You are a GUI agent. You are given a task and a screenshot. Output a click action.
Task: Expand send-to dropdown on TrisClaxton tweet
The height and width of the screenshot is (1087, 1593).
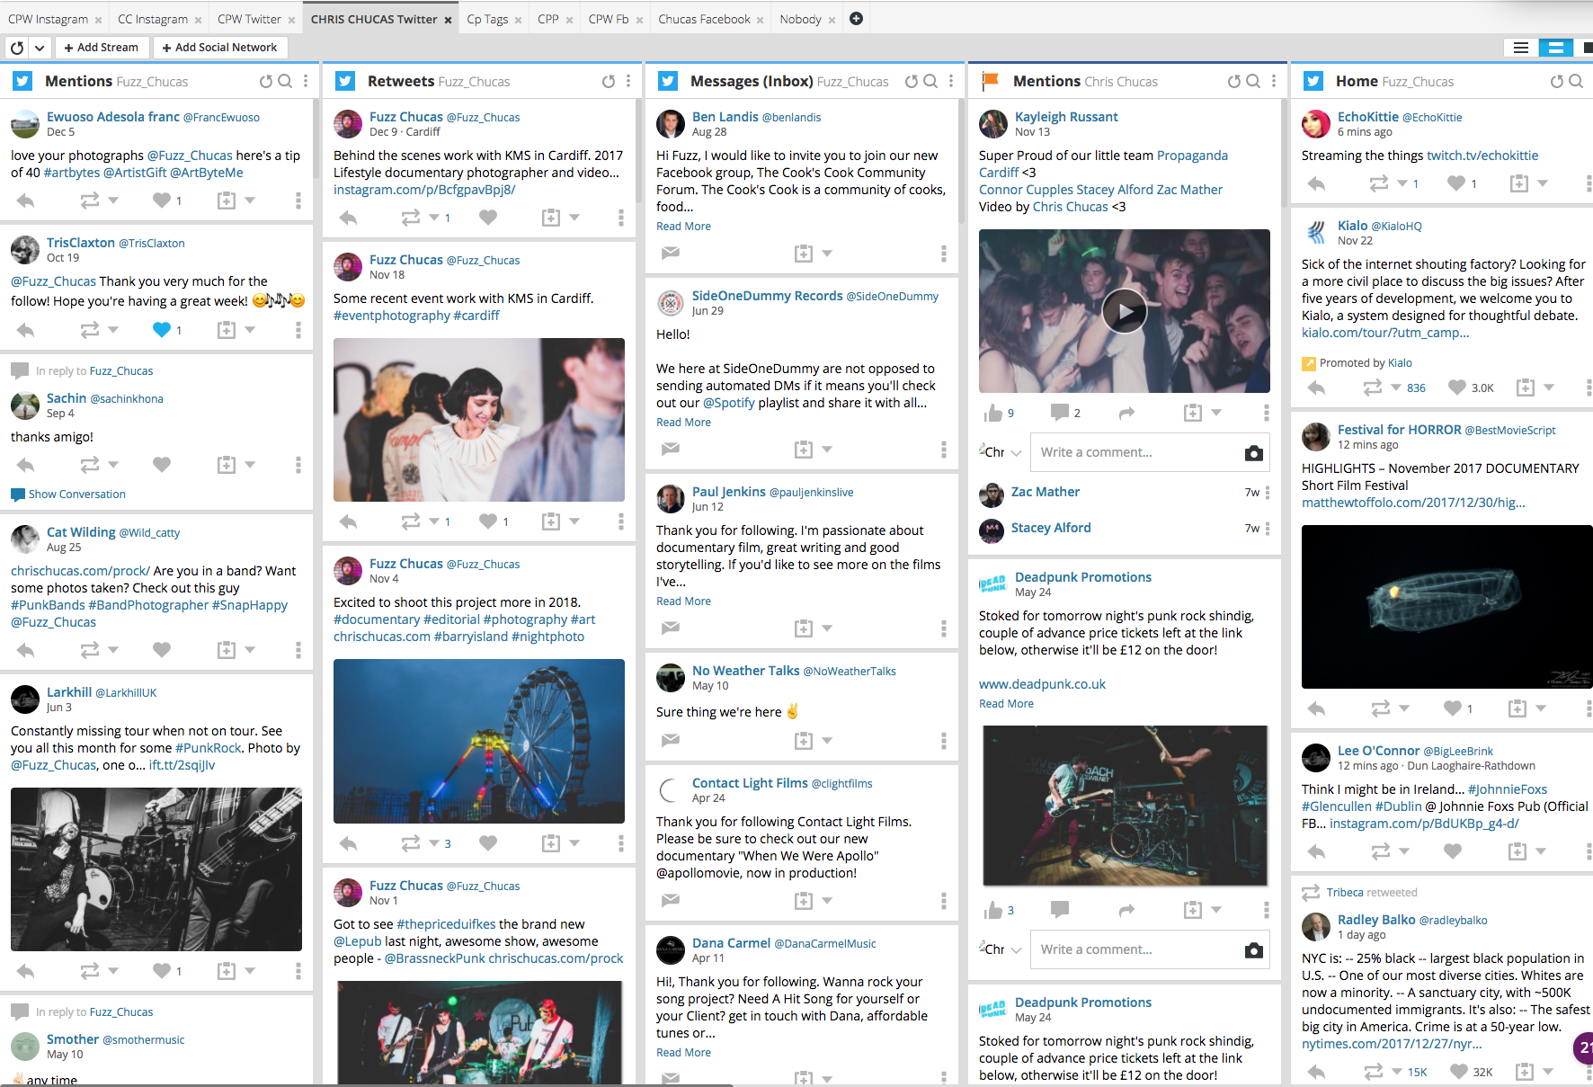coord(250,330)
